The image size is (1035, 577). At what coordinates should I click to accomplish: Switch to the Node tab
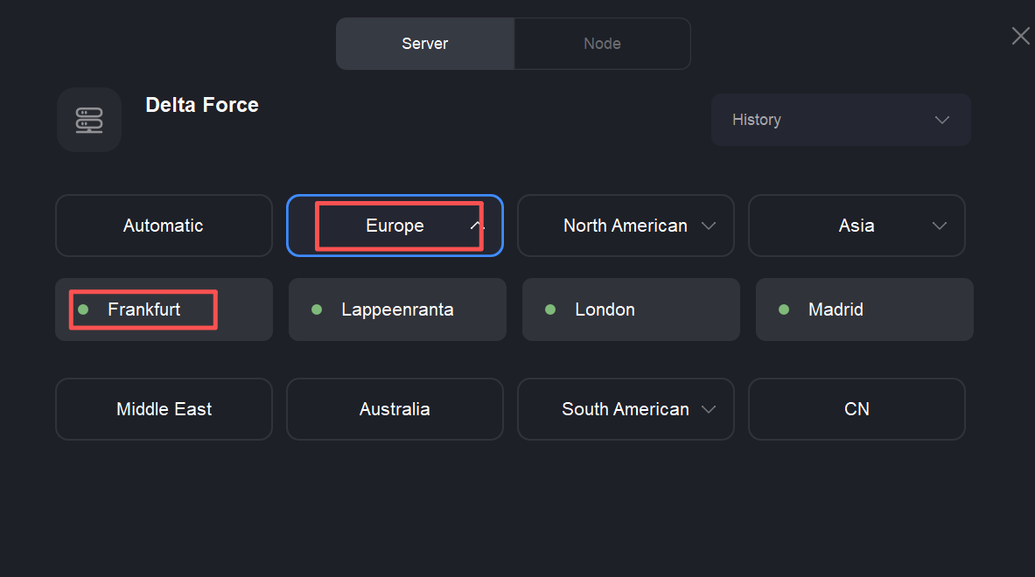click(602, 44)
